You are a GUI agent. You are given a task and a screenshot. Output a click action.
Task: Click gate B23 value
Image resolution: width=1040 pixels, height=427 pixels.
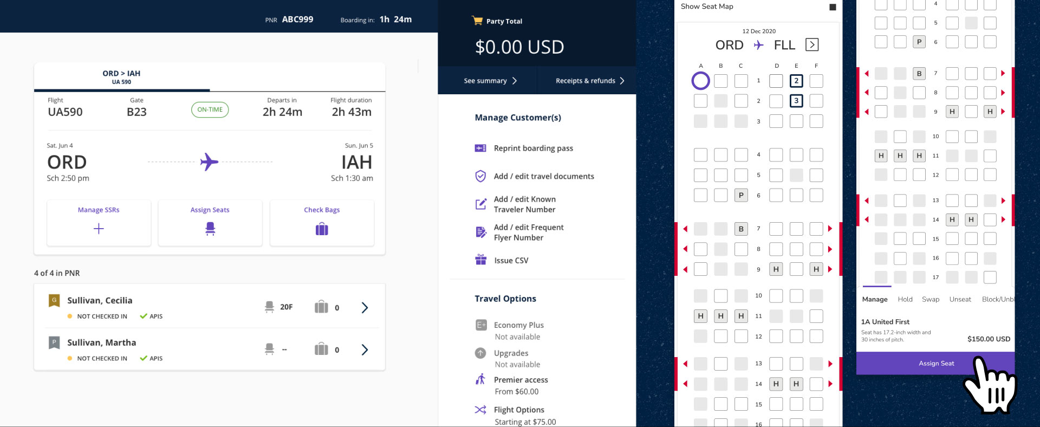tap(136, 112)
